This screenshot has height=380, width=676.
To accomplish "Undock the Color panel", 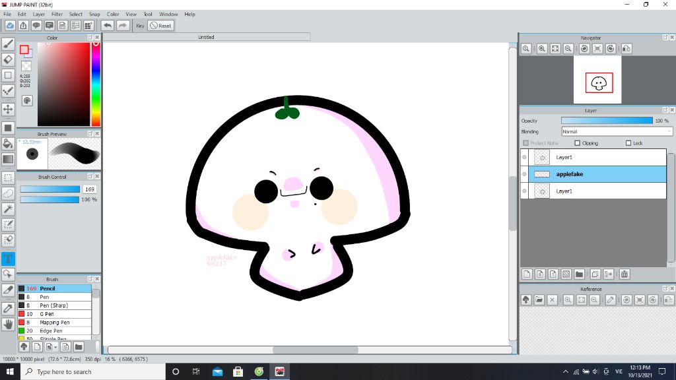I will tap(90, 38).
